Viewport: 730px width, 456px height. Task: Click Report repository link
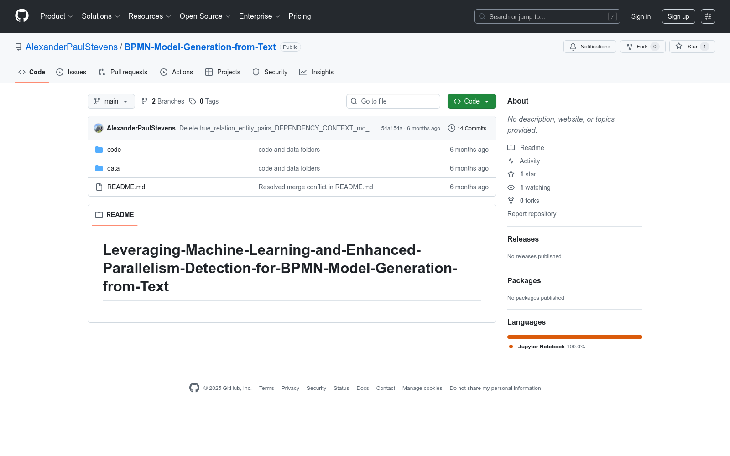tap(532, 214)
